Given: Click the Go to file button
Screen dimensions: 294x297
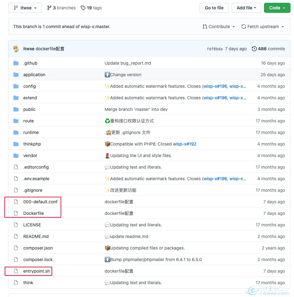Looking at the screenshot, I should (214, 8).
